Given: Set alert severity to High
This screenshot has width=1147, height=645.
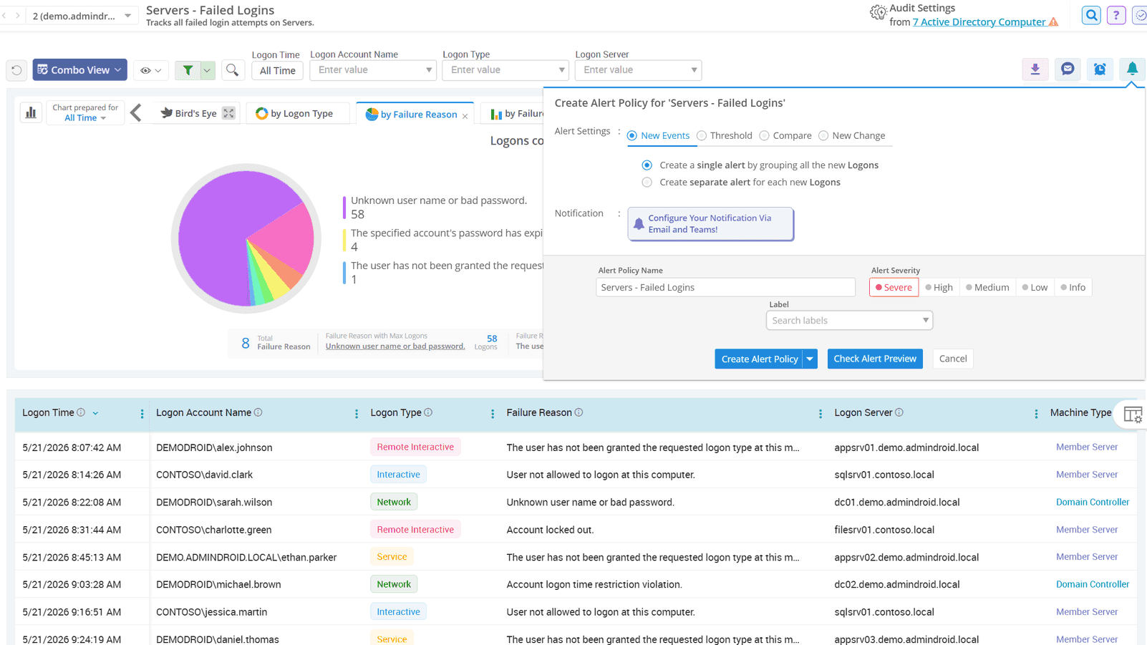Looking at the screenshot, I should (939, 287).
